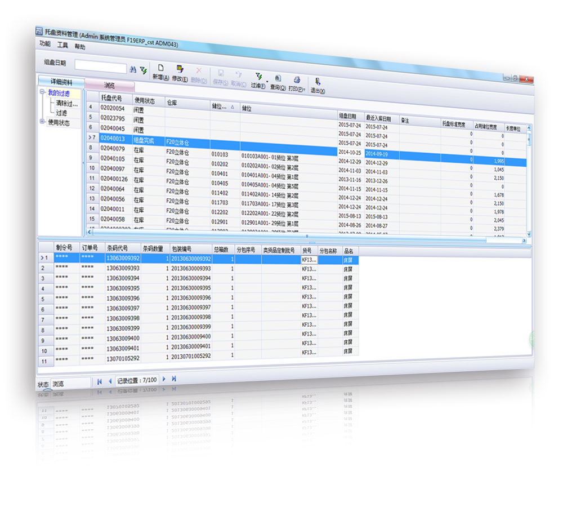Go to the next record arrow
Image resolution: width=563 pixels, height=516 pixels.
click(164, 379)
